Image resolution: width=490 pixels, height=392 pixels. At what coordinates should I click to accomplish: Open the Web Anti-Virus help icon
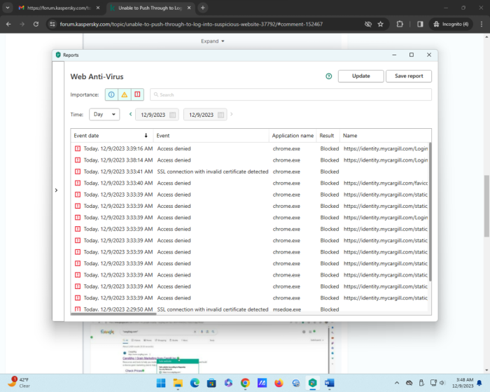[x=328, y=76]
